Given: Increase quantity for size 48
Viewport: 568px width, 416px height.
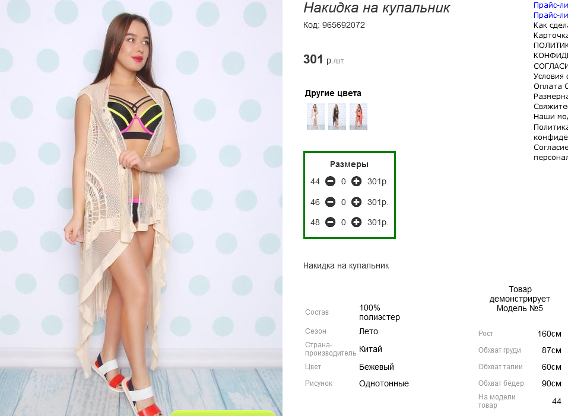Looking at the screenshot, I should [356, 222].
